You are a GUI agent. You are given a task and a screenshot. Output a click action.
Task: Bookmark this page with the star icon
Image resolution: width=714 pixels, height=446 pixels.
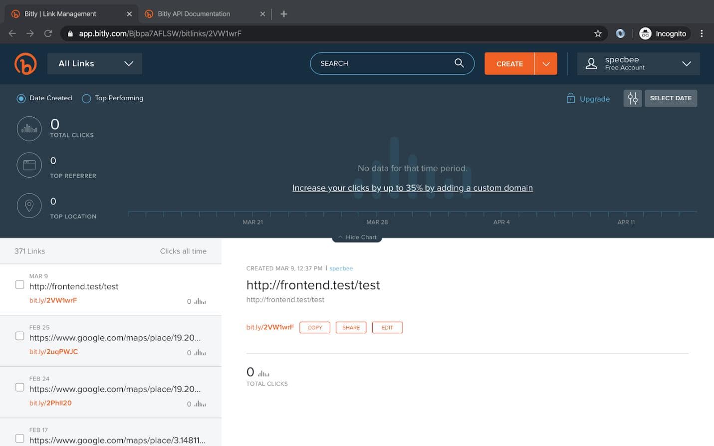click(598, 33)
